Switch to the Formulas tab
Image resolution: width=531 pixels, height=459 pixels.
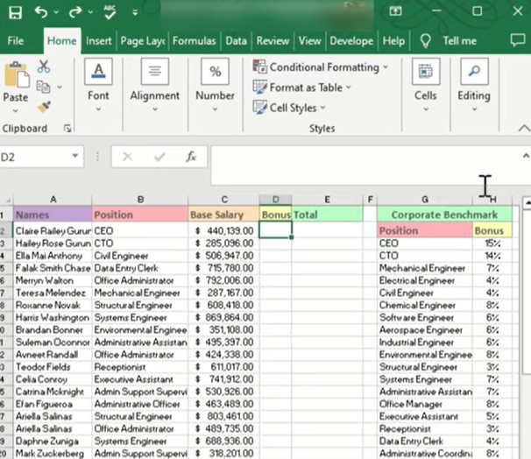click(194, 40)
